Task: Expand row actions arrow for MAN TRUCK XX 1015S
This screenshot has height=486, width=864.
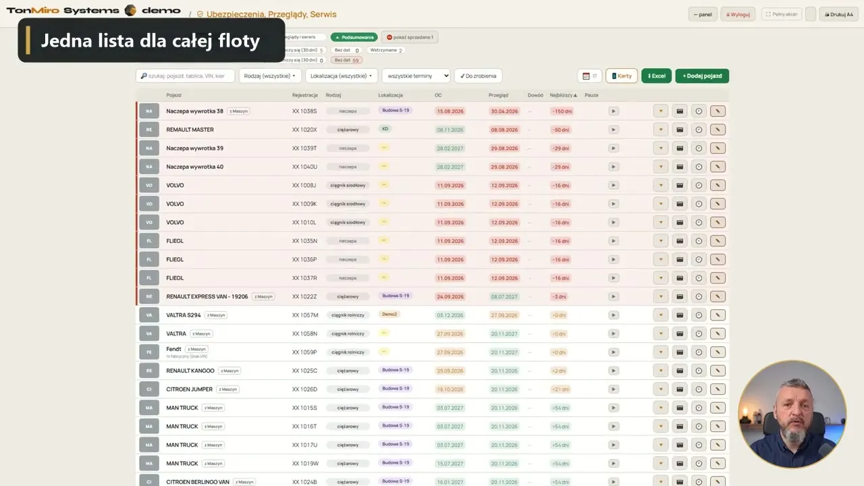Action: pyautogui.click(x=661, y=408)
